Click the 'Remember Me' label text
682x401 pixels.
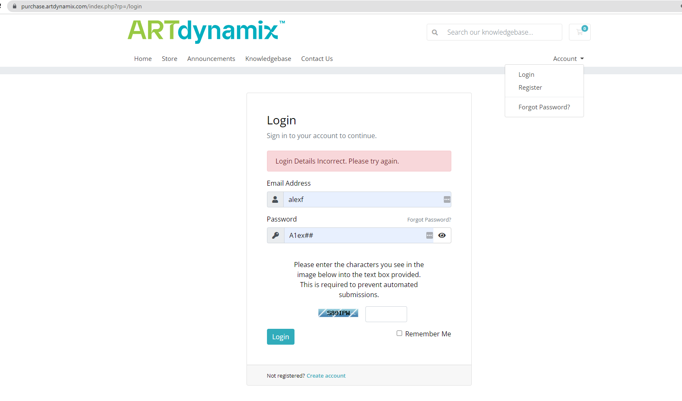pos(428,334)
